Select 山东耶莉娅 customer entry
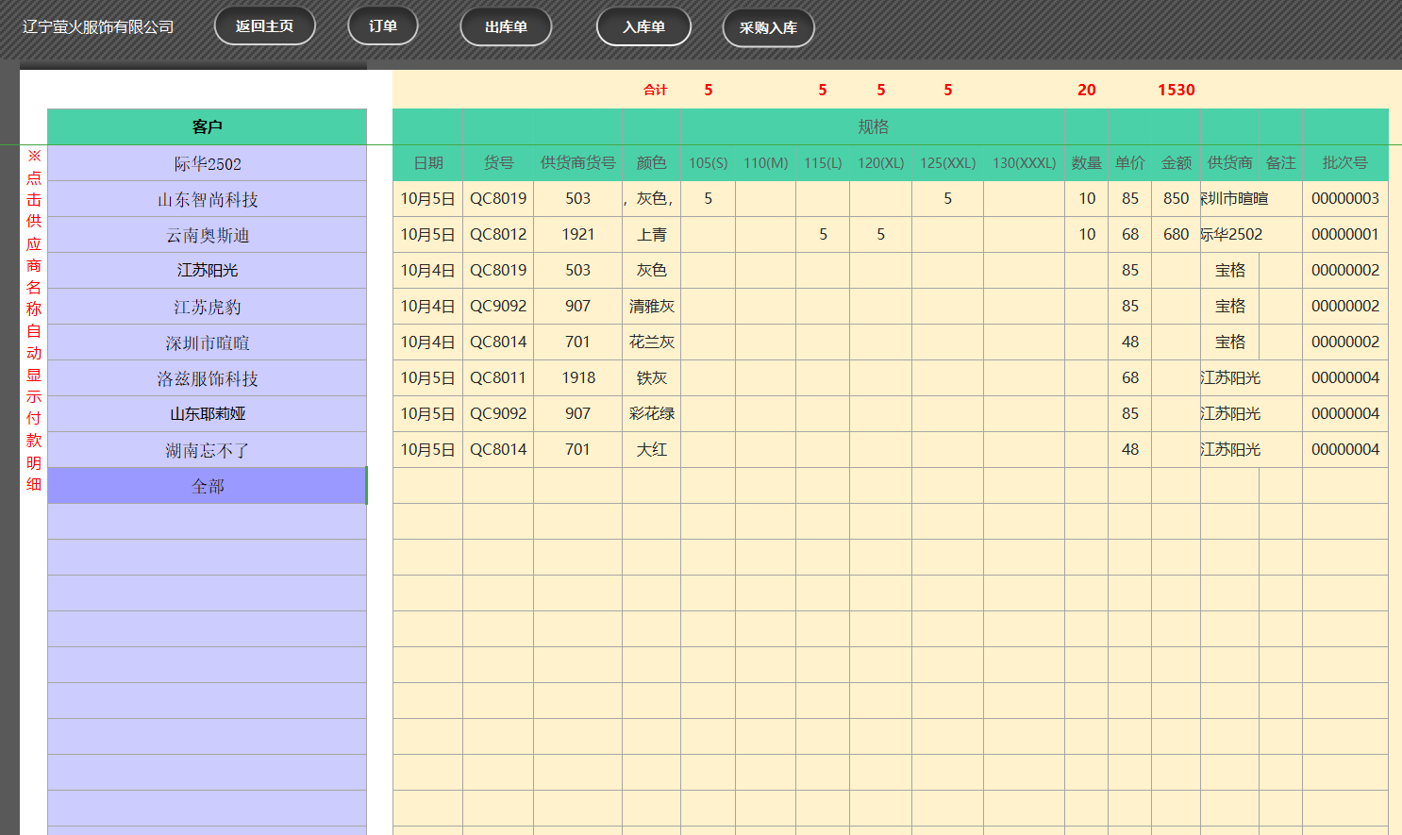This screenshot has height=835, width=1402. pos(208,414)
